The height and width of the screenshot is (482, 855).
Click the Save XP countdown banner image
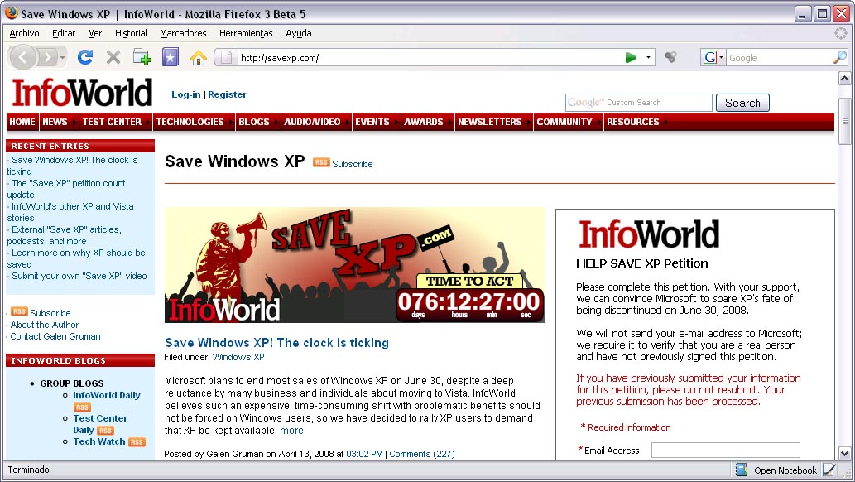[354, 265]
